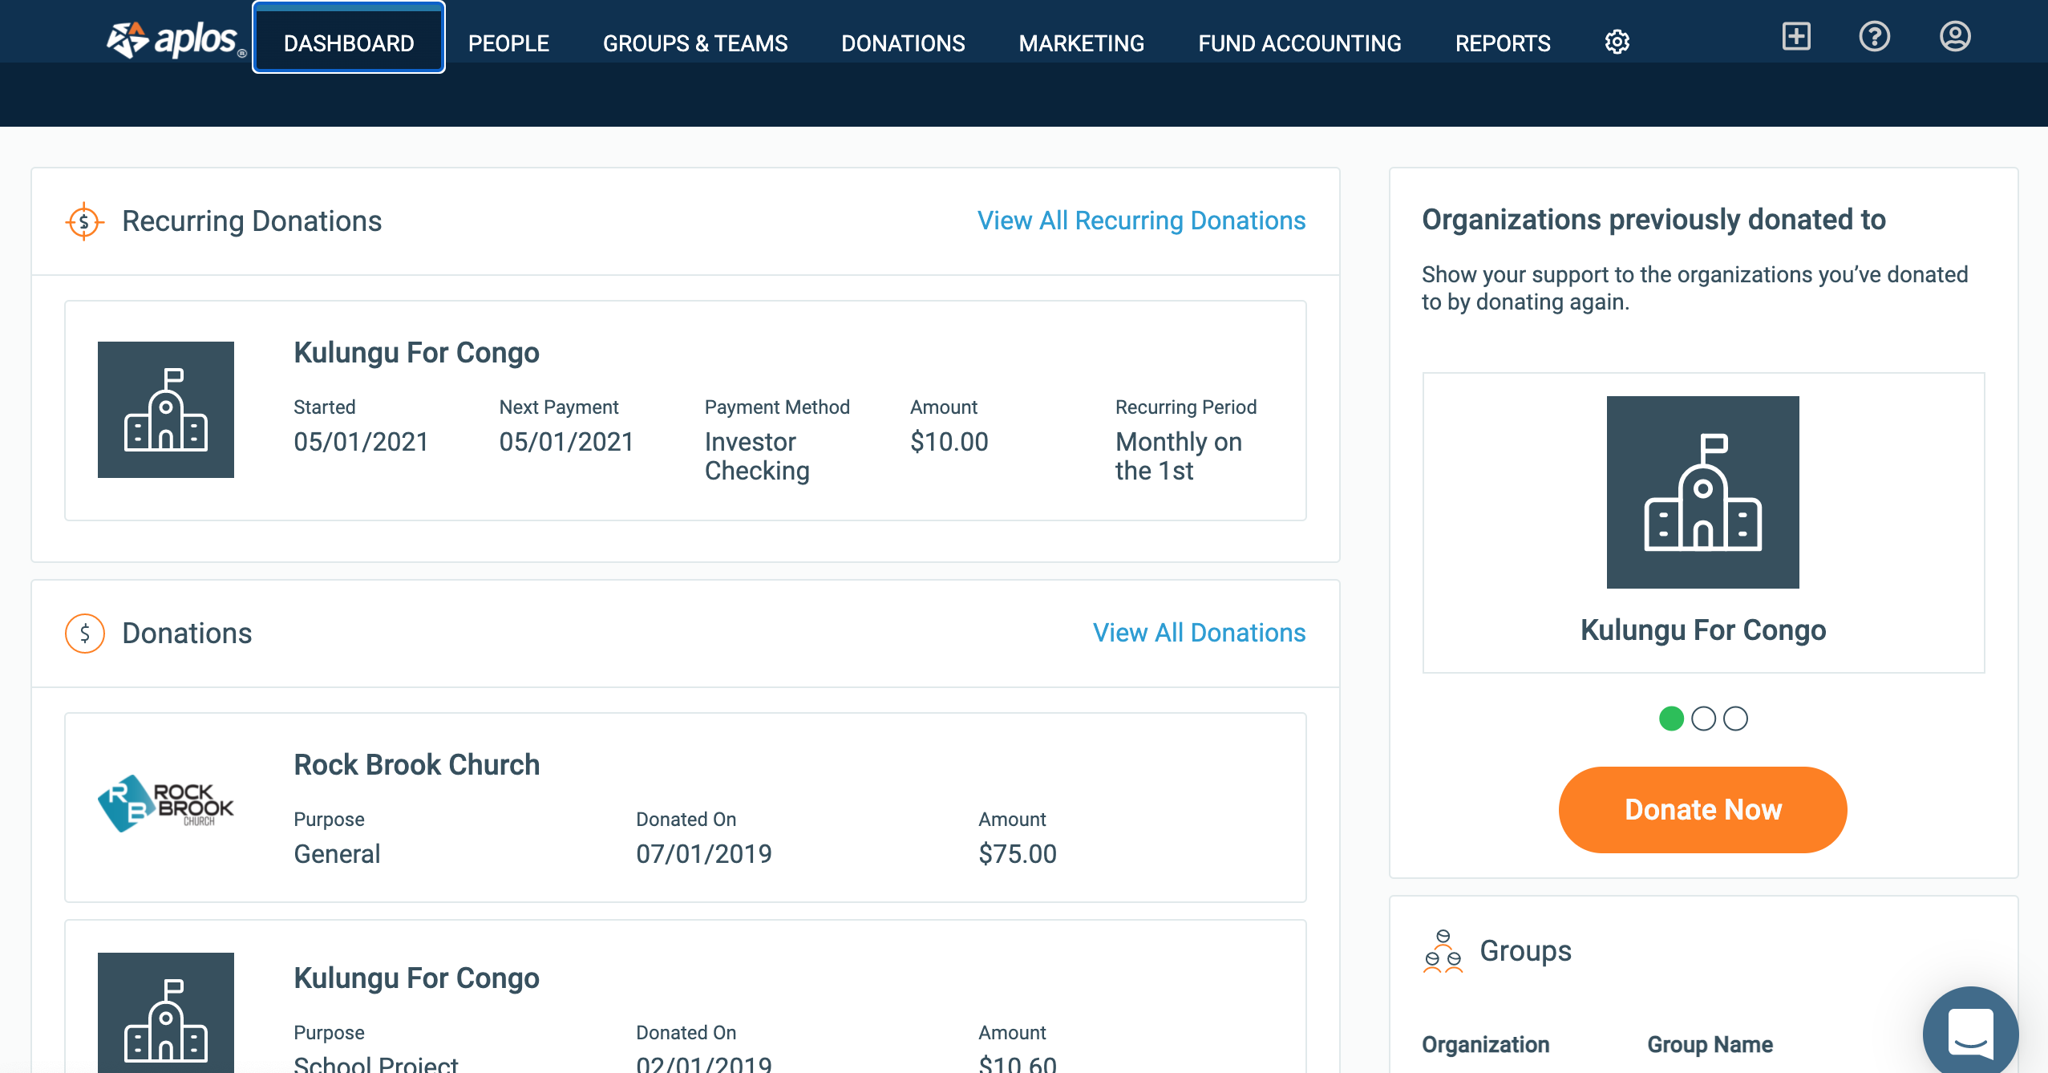The image size is (2048, 1073).
Task: Click View All Recurring Donations link
Action: tap(1141, 221)
